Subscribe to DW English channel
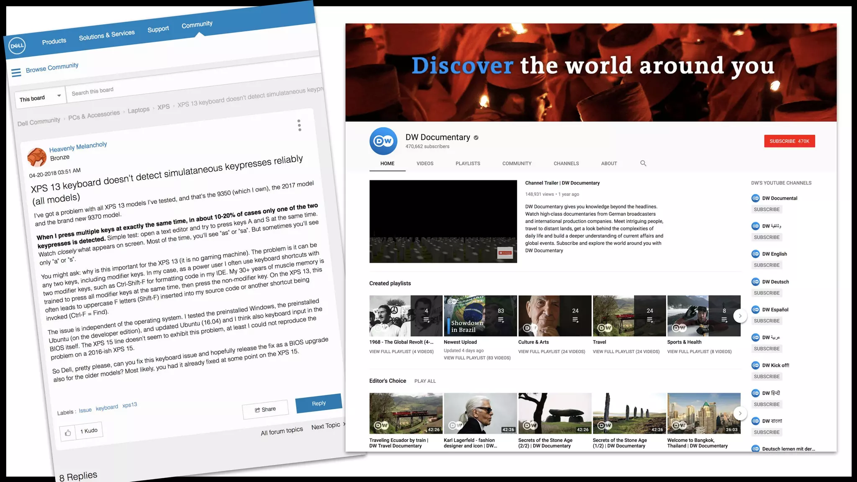 click(767, 265)
